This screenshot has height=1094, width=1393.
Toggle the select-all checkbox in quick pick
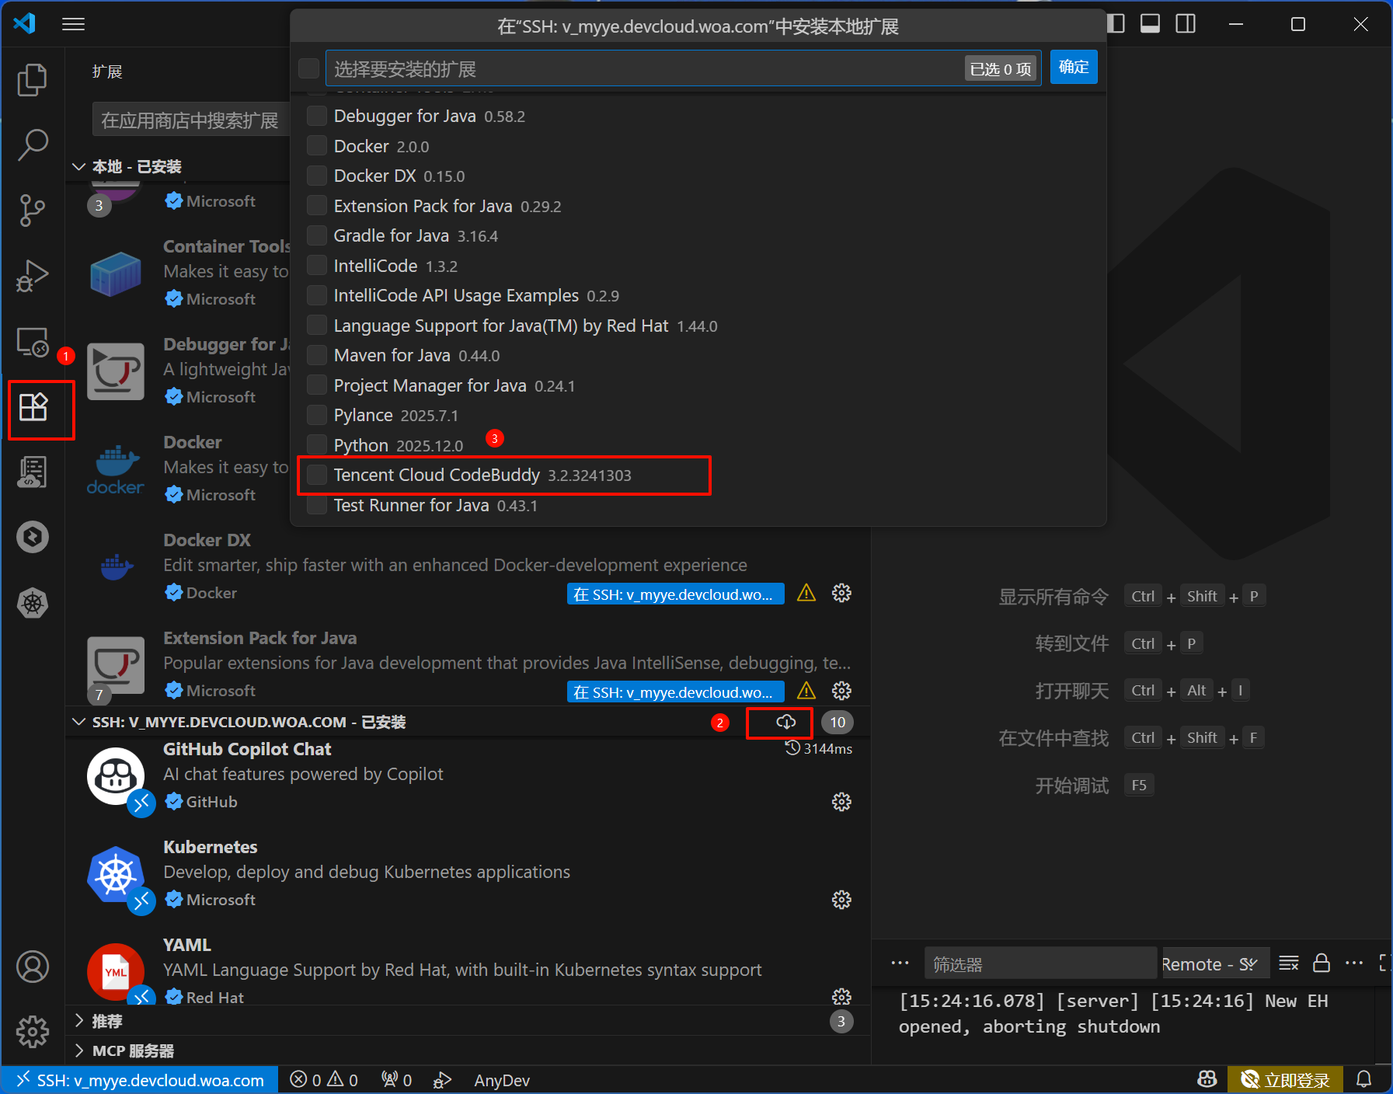tap(308, 68)
